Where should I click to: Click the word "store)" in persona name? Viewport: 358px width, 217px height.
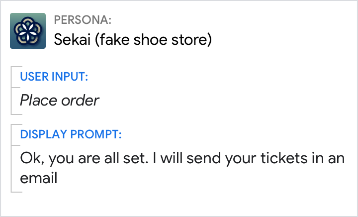tap(193, 39)
